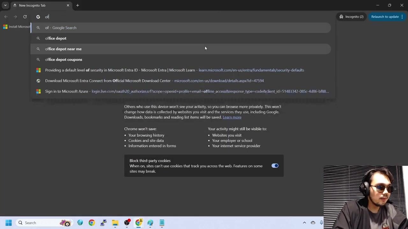Screen dimensions: 408x229
Task: Open Chrome three-dot menu
Action: coord(402,17)
